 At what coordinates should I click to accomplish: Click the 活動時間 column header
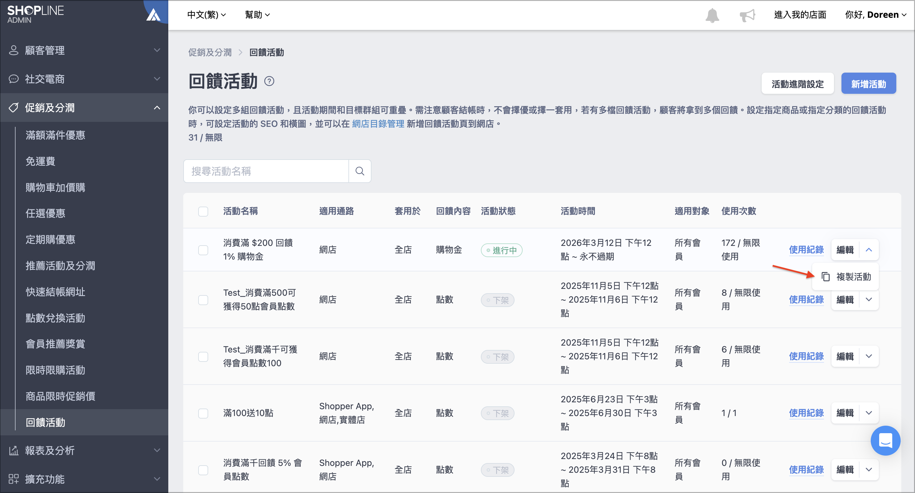point(578,211)
